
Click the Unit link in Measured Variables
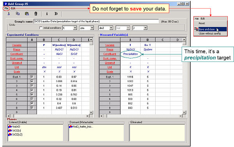(x=110, y=67)
